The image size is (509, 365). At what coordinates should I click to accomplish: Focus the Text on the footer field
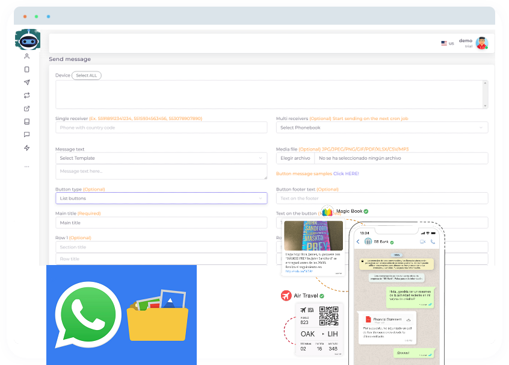[x=382, y=198]
